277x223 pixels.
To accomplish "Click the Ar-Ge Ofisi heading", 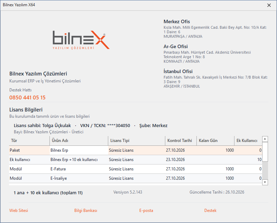I will pos(176,46).
